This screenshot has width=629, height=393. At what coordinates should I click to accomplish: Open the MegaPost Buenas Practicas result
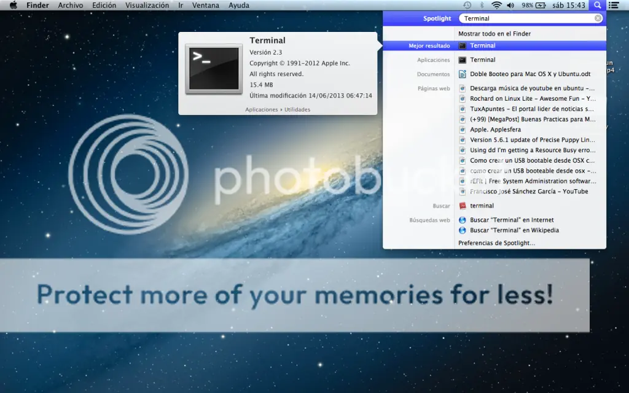point(533,119)
